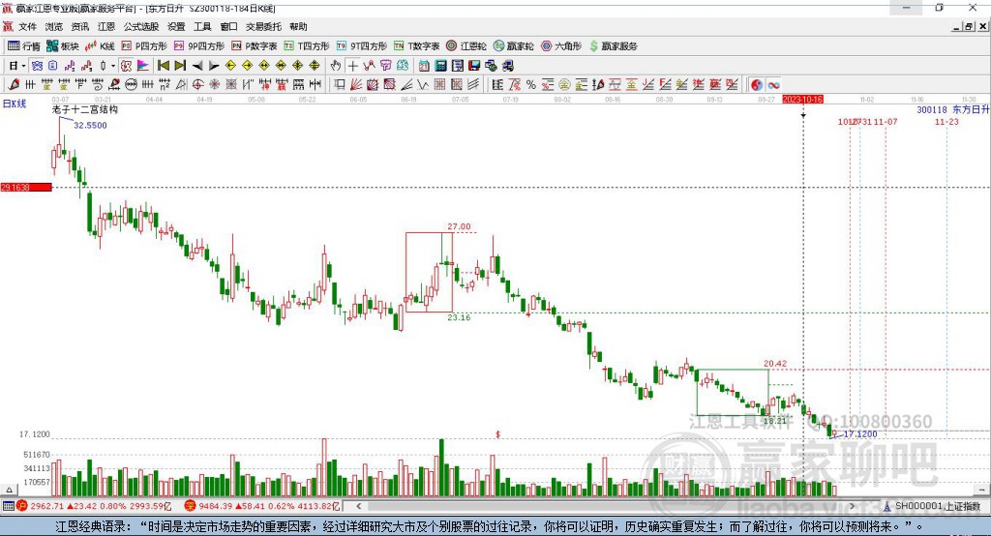Open the 江恩轮 Gann wheel
Image resolution: width=991 pixels, height=536 pixels.
pyautogui.click(x=466, y=46)
